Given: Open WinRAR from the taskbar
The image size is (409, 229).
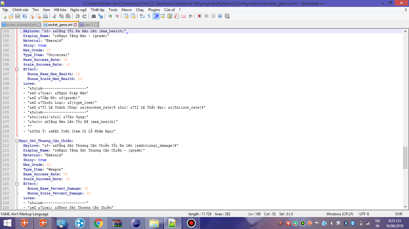Looking at the screenshot, I should click(117, 223).
